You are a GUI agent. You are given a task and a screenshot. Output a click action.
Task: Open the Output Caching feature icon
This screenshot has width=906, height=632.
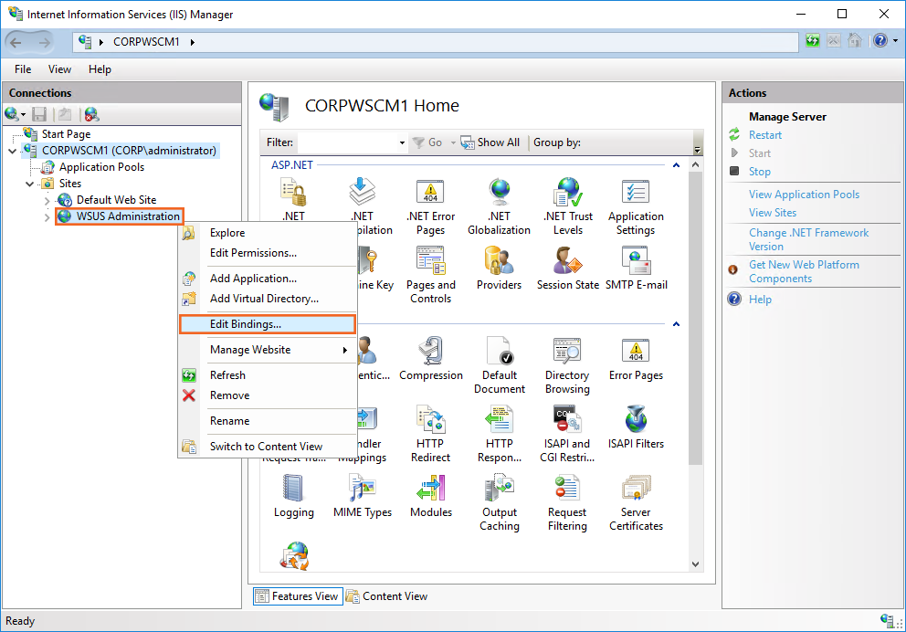pyautogui.click(x=499, y=501)
